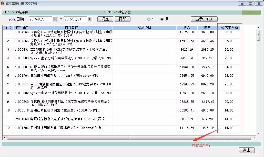Click the horizontal scrollbar thumb
Image resolution: width=264 pixels, height=157 pixels.
click(129, 138)
